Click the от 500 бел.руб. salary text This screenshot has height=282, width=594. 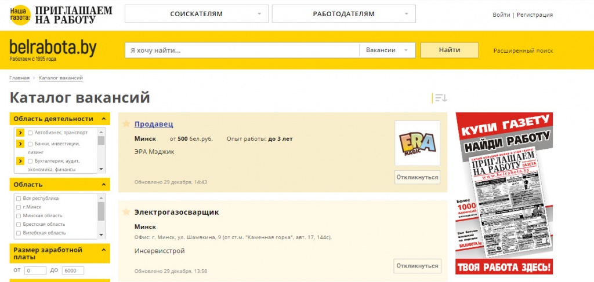pyautogui.click(x=191, y=139)
